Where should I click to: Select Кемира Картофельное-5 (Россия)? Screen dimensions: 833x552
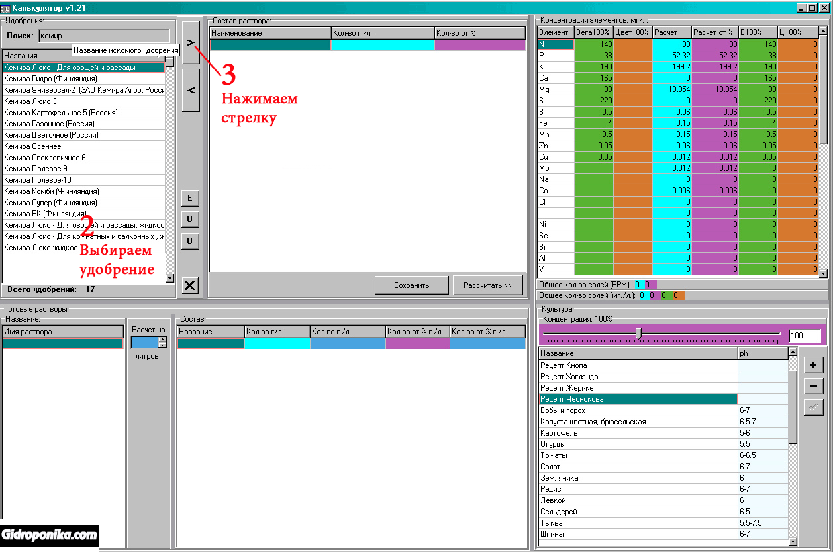click(x=83, y=113)
